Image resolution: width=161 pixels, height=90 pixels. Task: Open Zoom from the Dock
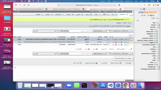coord(69,85)
